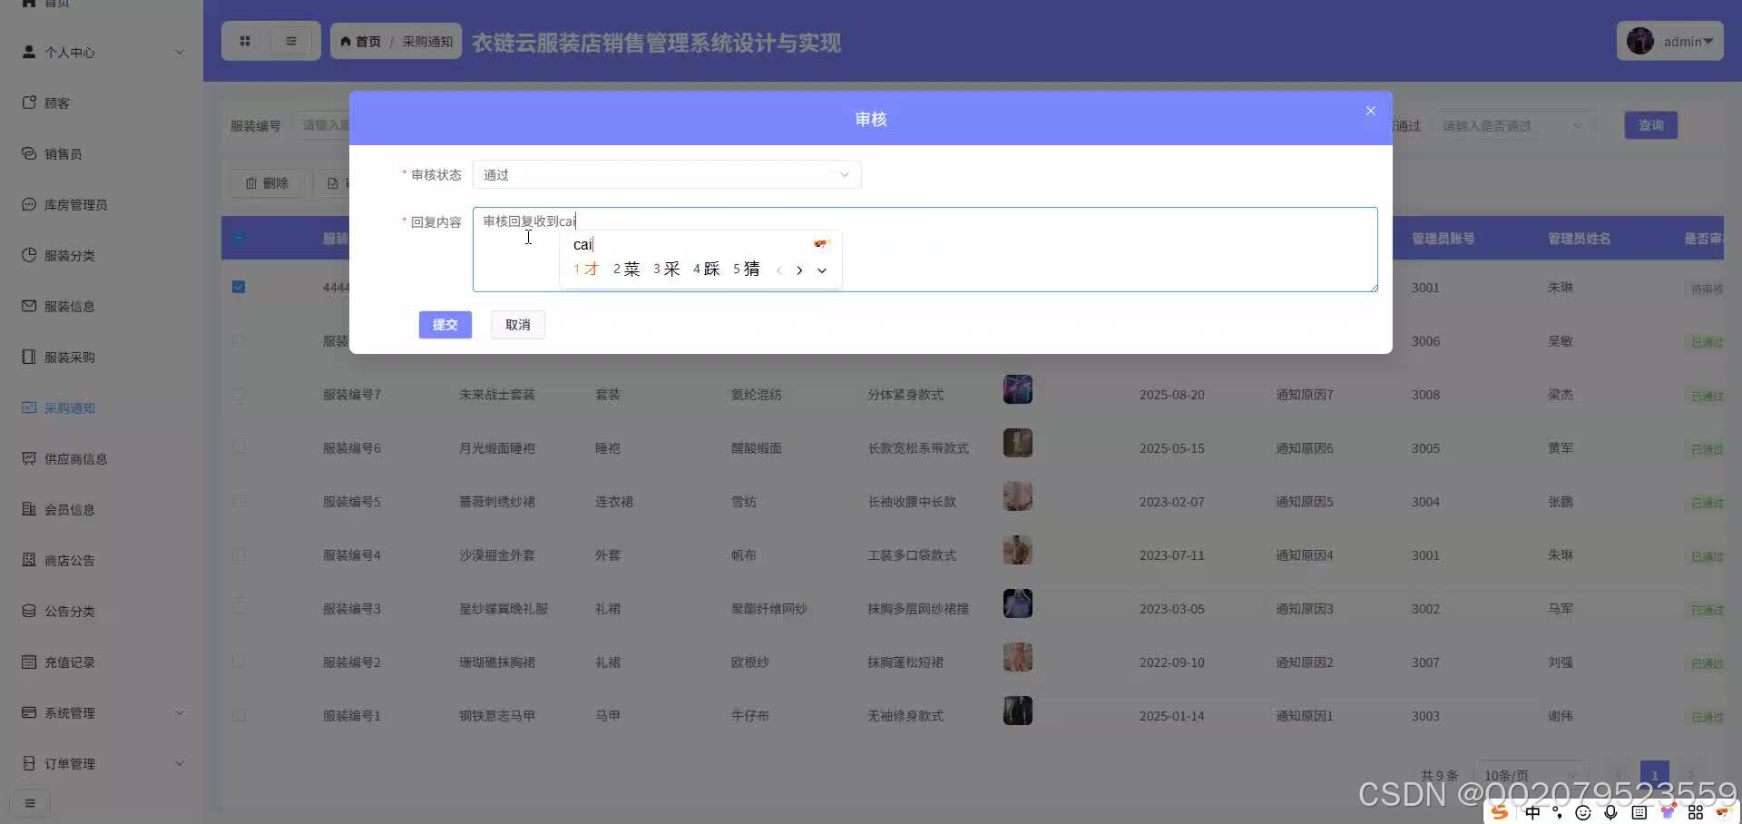Choose IME candidate 1 才
The width and height of the screenshot is (1742, 824).
[586, 270]
